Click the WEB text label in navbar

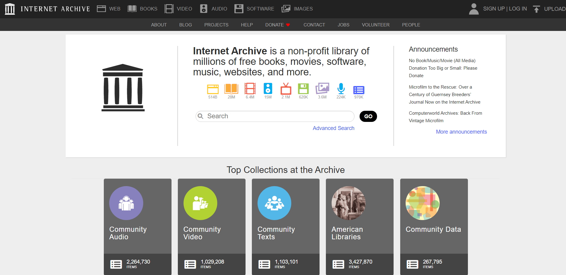(115, 9)
